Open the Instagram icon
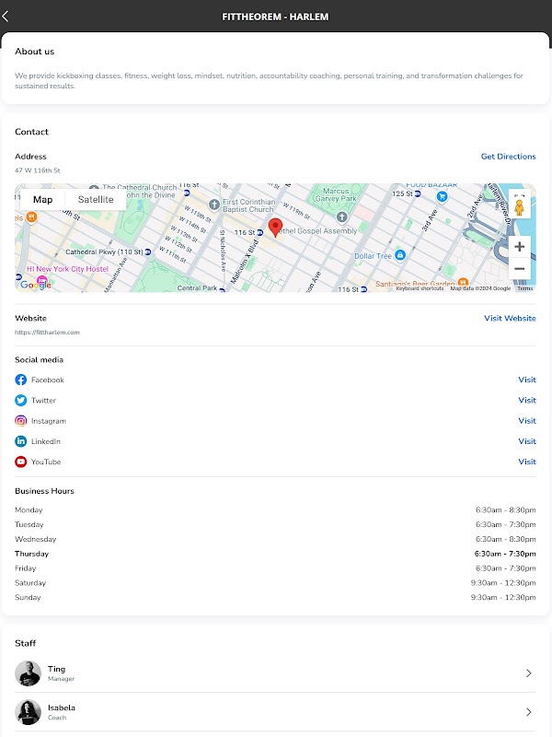 [x=20, y=421]
